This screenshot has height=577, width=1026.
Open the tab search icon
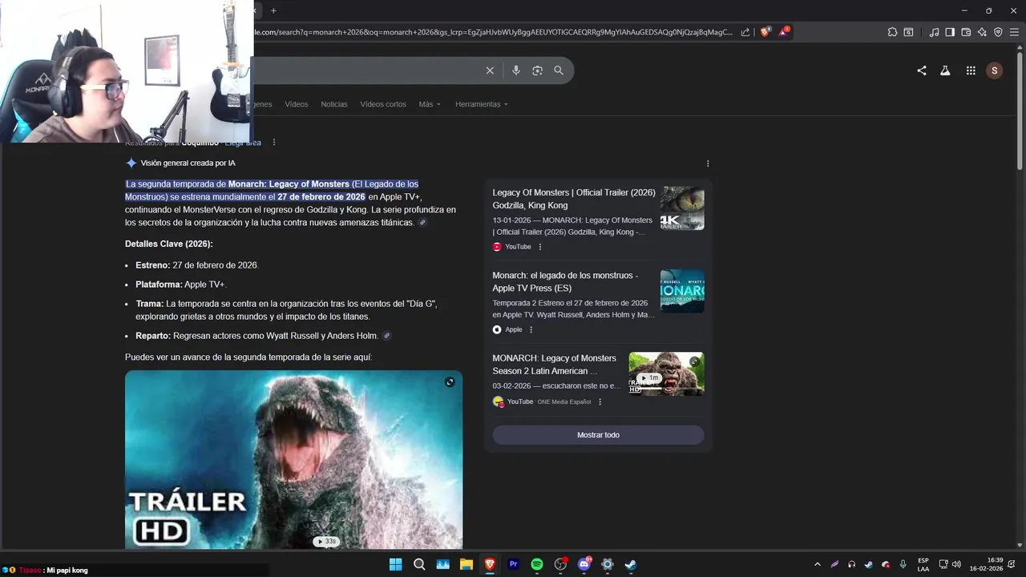point(908,32)
